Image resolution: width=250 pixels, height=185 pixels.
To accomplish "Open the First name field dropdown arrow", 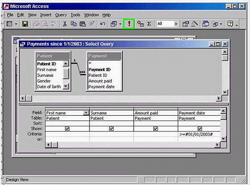I will [86, 113].
